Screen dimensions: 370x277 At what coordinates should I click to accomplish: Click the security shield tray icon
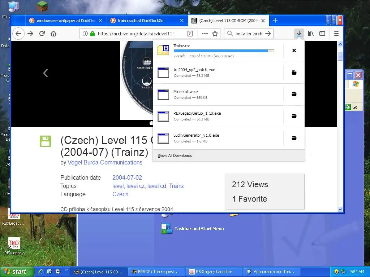(x=336, y=272)
